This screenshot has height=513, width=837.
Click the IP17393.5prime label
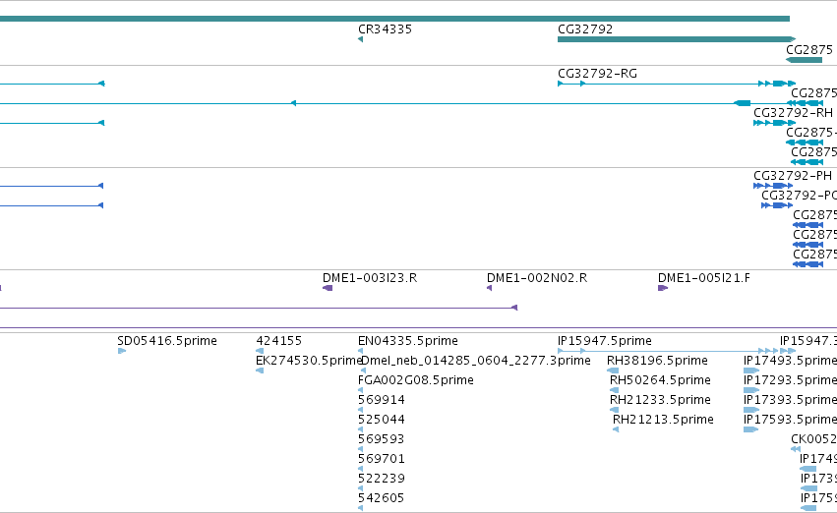[x=790, y=401]
